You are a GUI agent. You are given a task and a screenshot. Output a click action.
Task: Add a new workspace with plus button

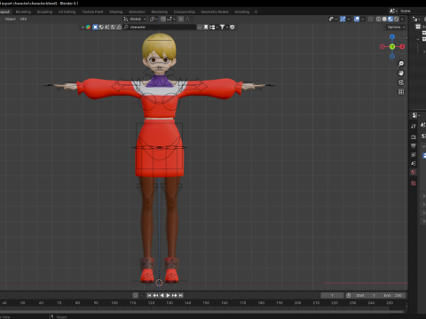[x=256, y=12]
